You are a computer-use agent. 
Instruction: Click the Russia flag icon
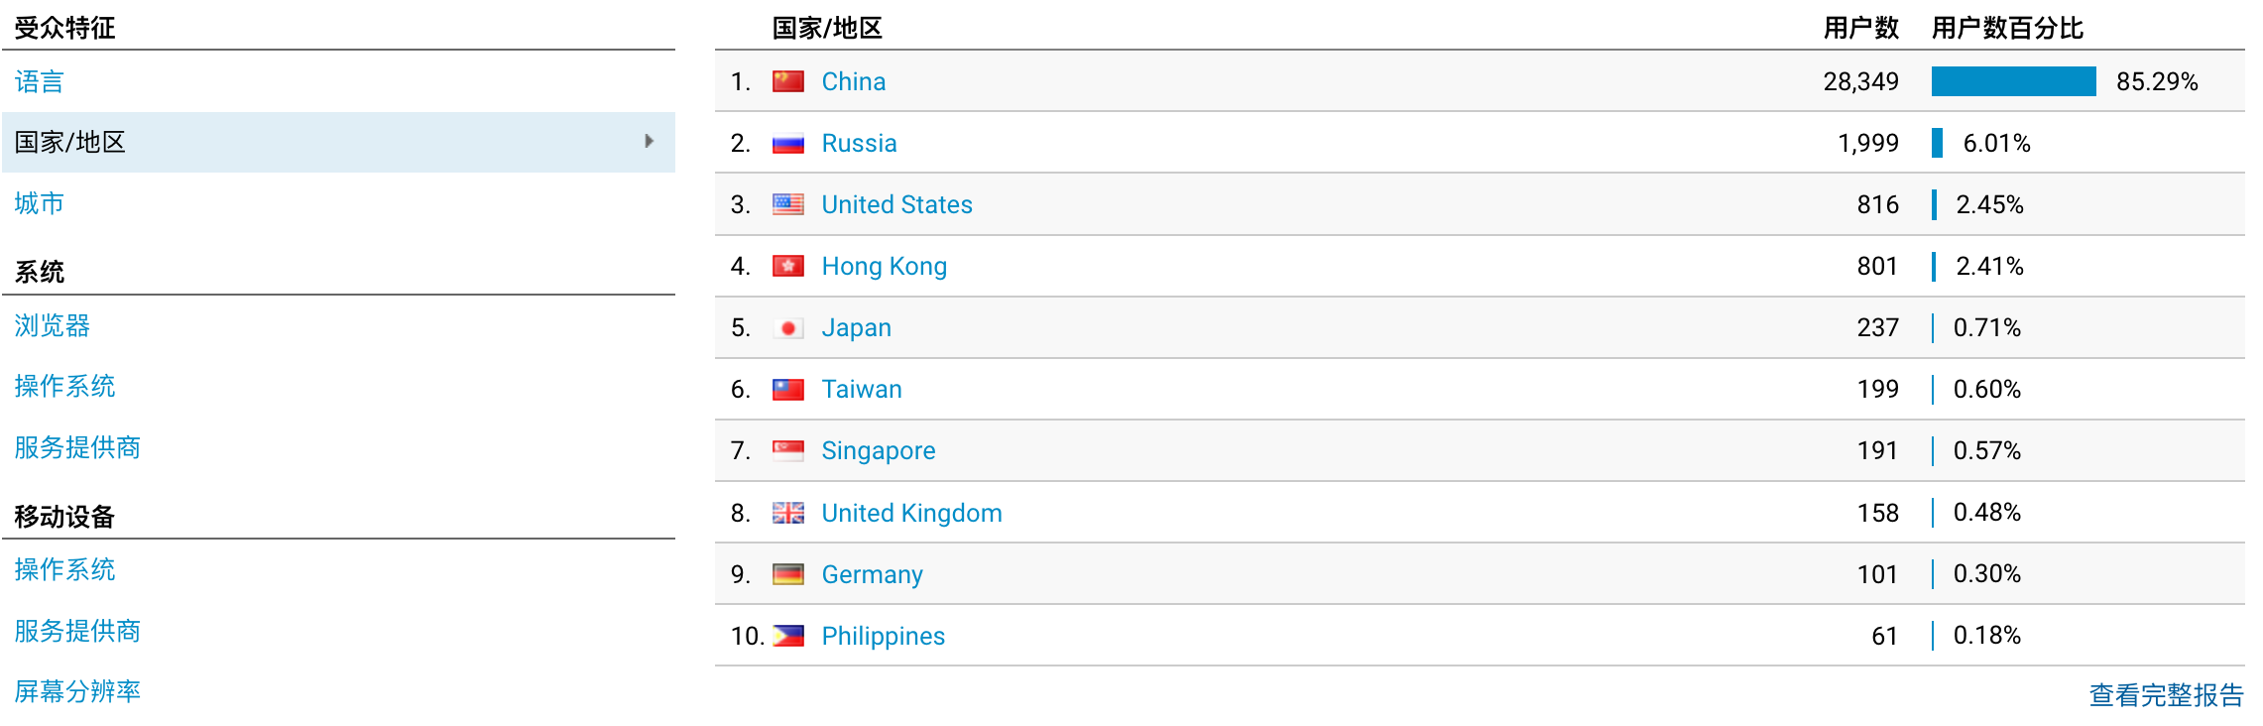[787, 144]
